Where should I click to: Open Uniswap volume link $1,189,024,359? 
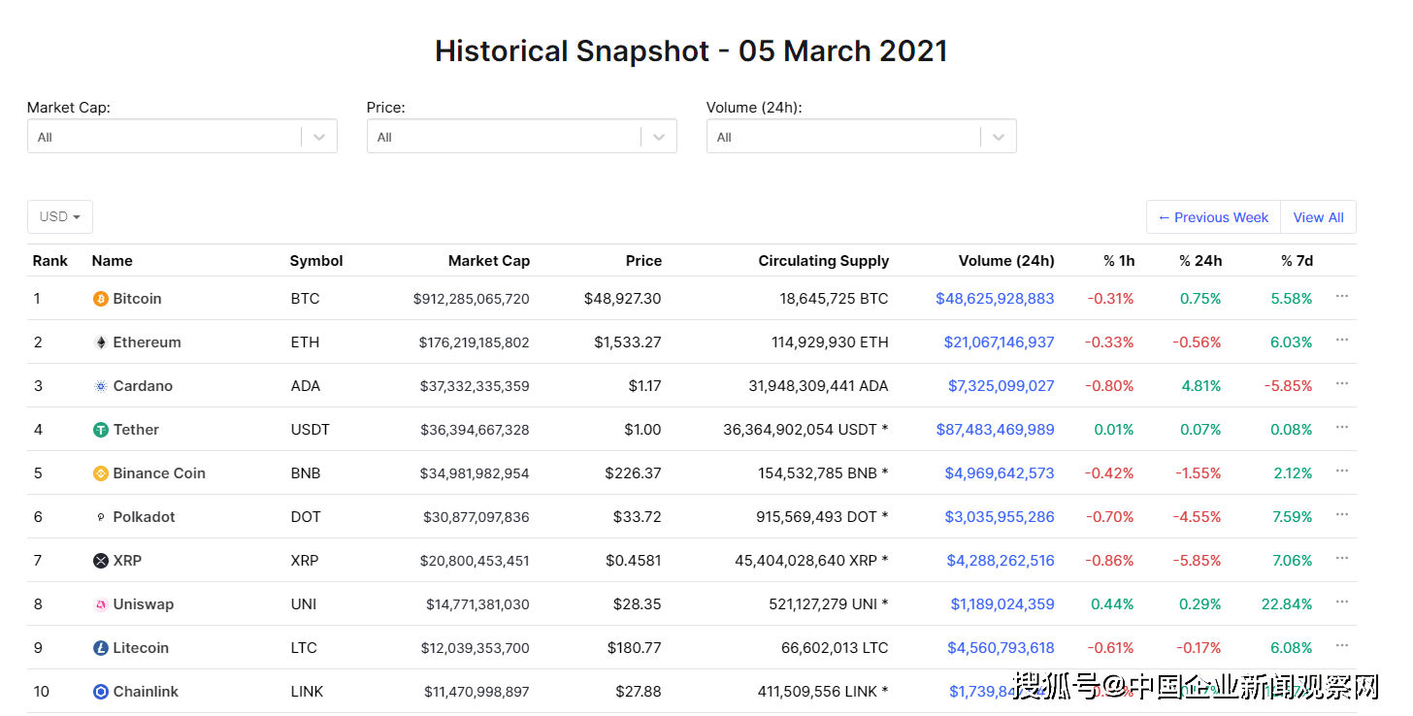point(1002,604)
